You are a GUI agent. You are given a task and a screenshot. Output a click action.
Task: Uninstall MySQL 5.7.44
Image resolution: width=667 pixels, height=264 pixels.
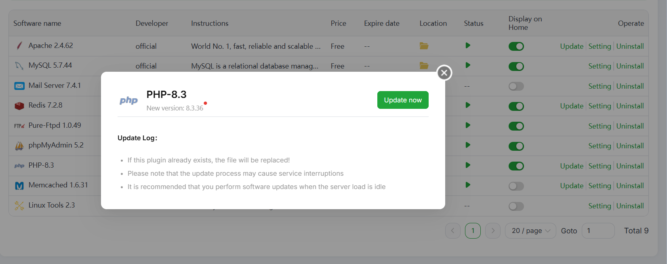coord(630,66)
